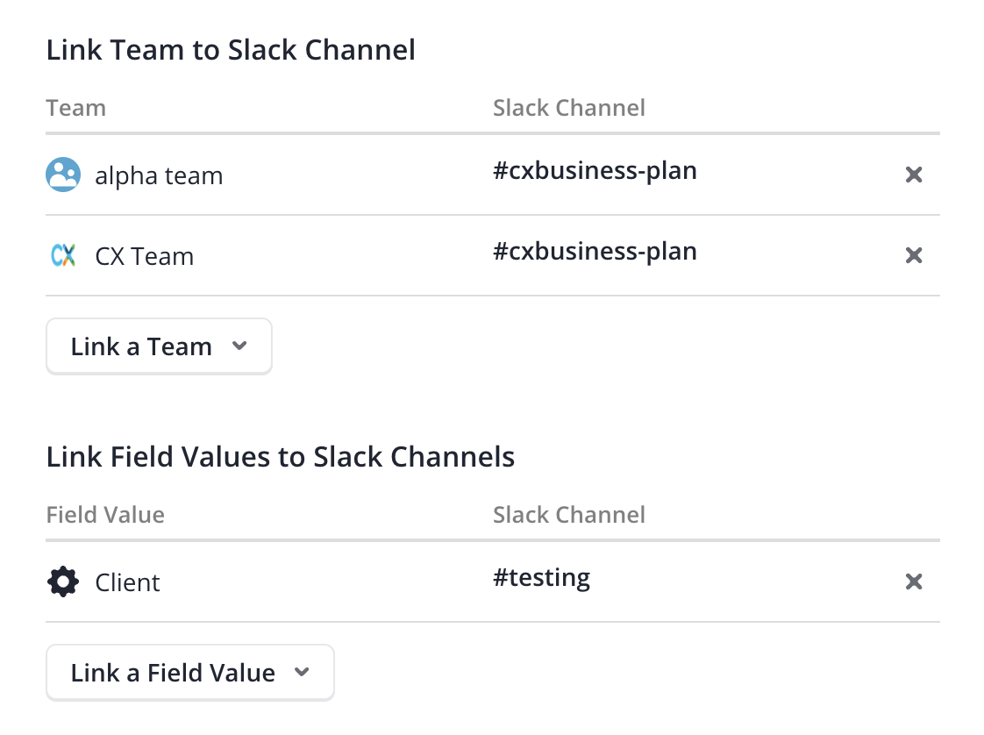
Task: Open the Link a Field Value dropdown
Action: 190,673
